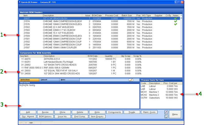Viewport: 204px width, 125px height.
Task: Click the WO Type column header
Action: pyautogui.click(x=148, y=15)
